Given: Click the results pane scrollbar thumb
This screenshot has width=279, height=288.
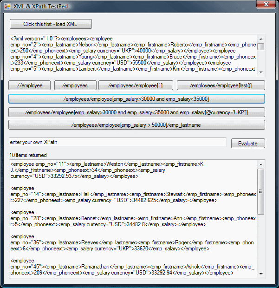Looking at the screenshot, I should [x=261, y=190].
